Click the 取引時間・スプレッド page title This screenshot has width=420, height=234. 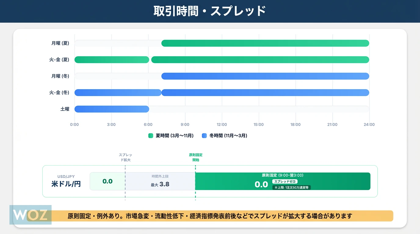[x=210, y=11]
